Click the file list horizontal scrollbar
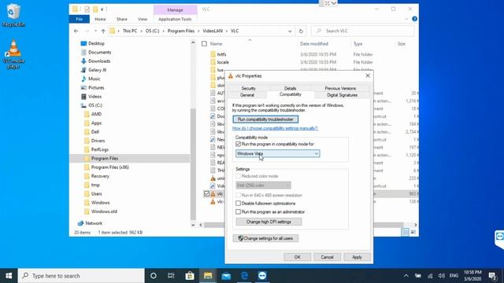 303,225
